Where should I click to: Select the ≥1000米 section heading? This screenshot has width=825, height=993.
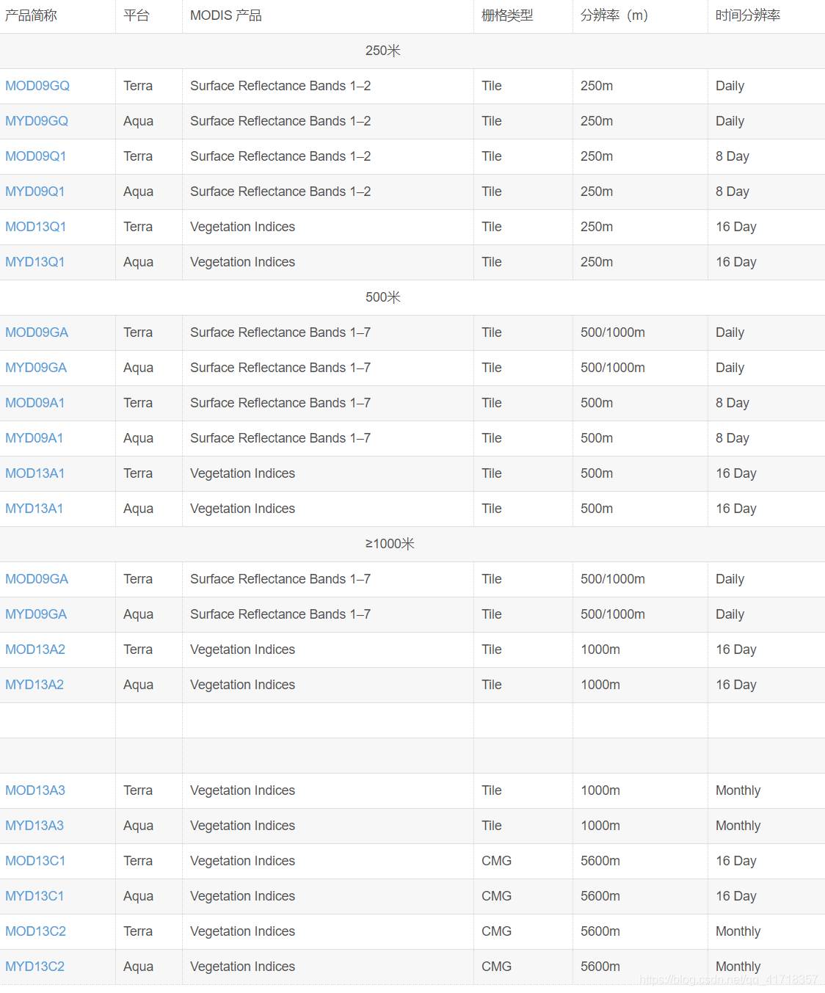click(x=390, y=544)
